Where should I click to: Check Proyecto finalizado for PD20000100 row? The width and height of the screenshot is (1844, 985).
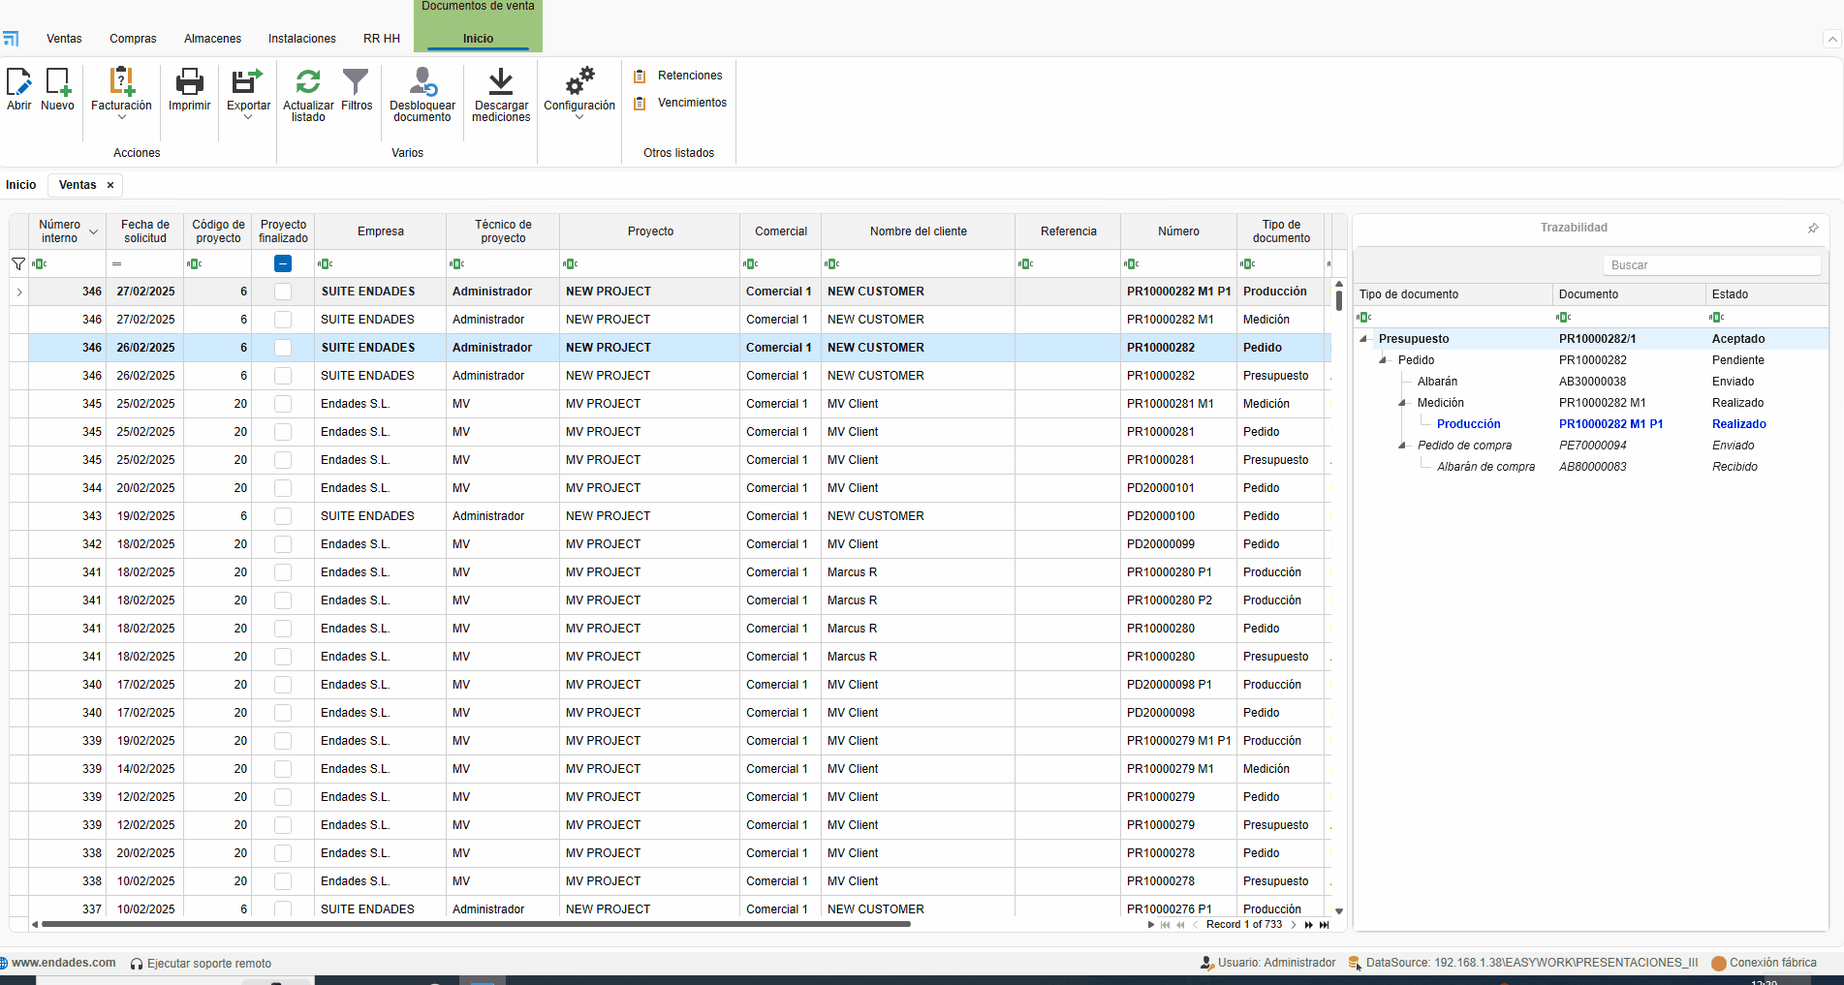283,516
